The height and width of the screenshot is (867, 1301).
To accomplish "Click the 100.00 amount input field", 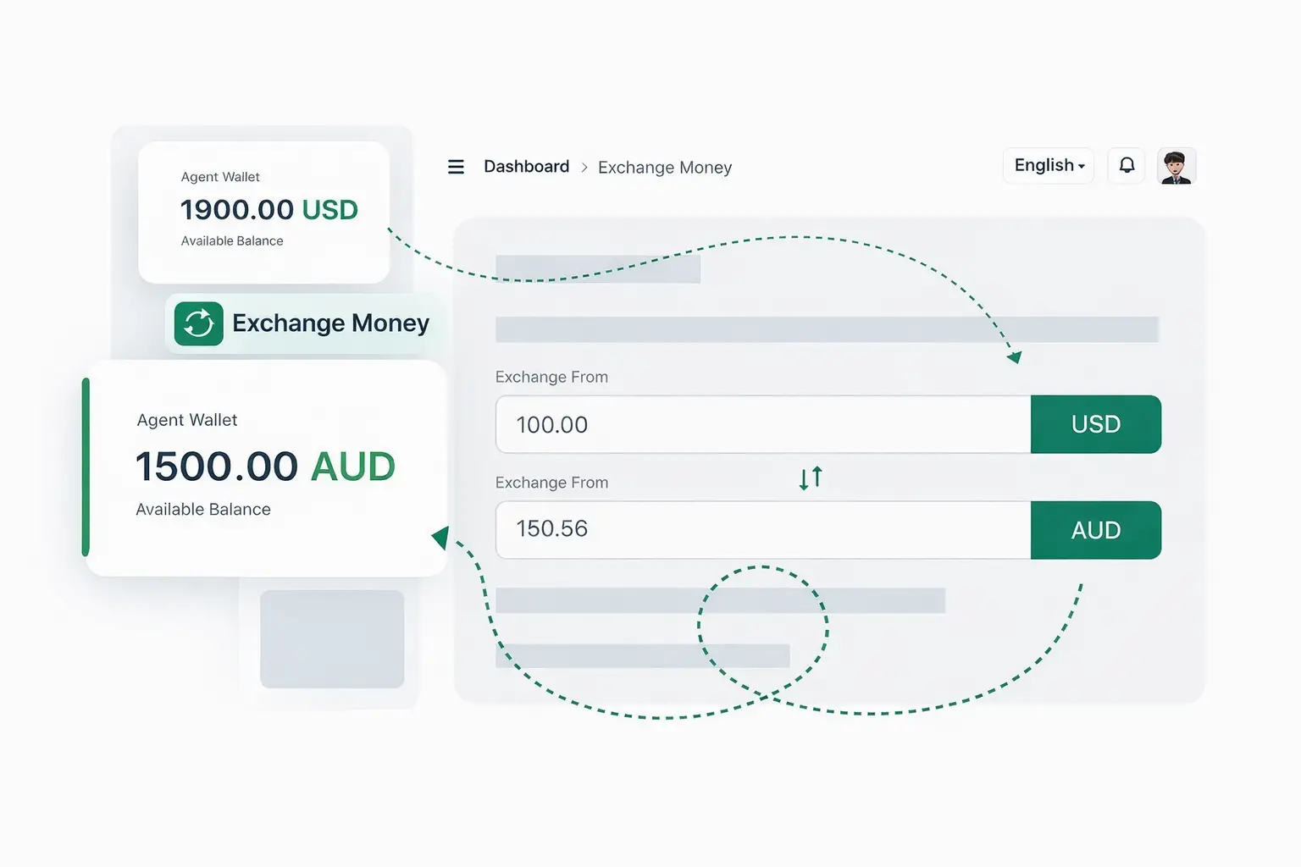I will pyautogui.click(x=762, y=424).
